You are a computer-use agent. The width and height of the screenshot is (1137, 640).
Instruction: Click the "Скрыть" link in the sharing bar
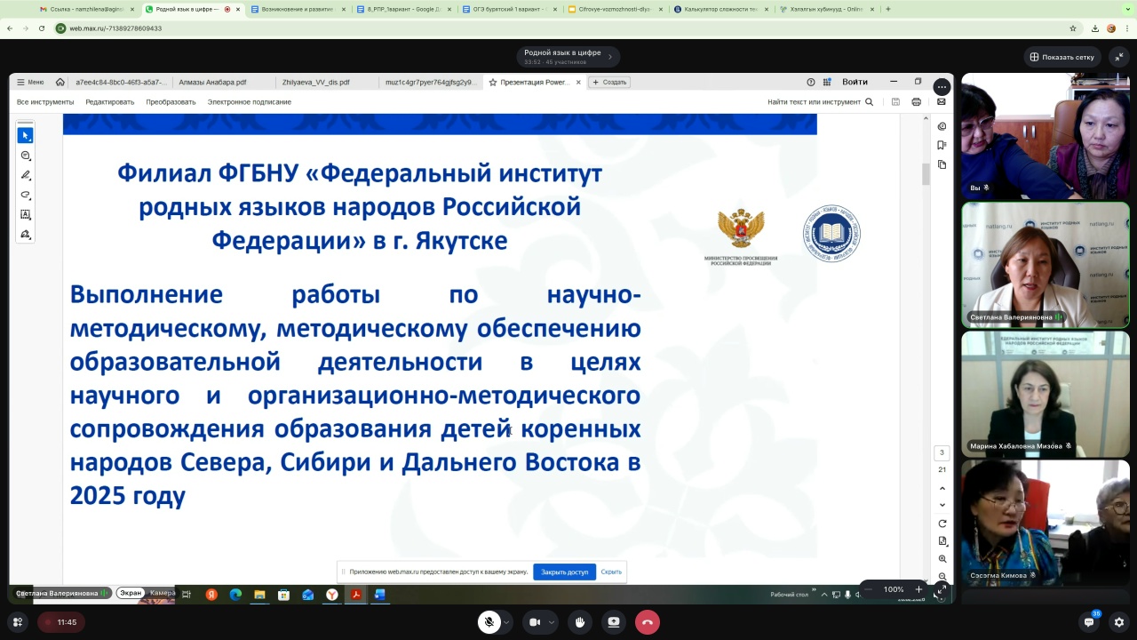pos(611,572)
